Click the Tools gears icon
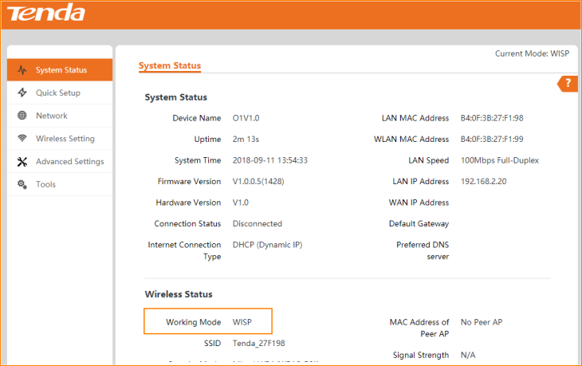This screenshot has width=582, height=366. [x=22, y=184]
